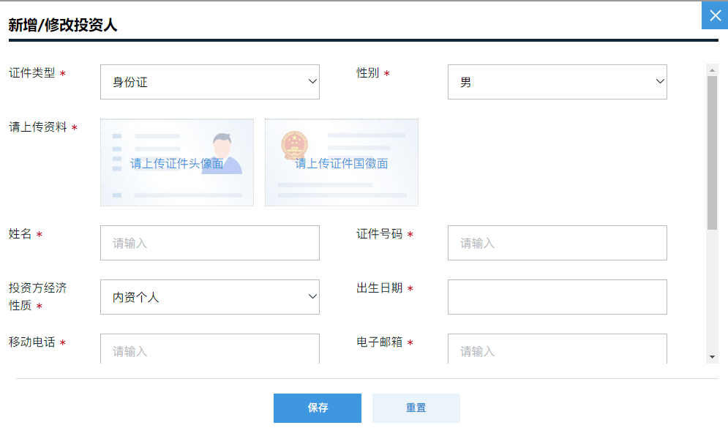Reset the form with 重置 button

tap(416, 408)
